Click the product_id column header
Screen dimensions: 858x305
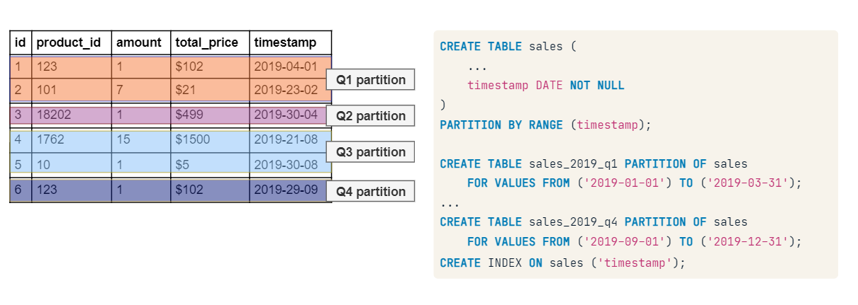point(69,42)
